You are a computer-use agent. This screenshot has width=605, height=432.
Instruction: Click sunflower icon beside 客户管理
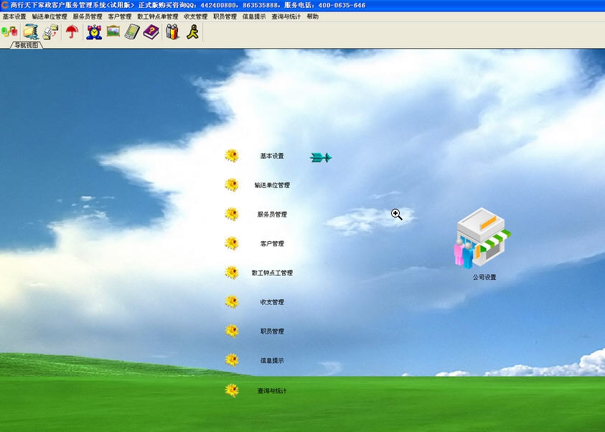coord(232,243)
